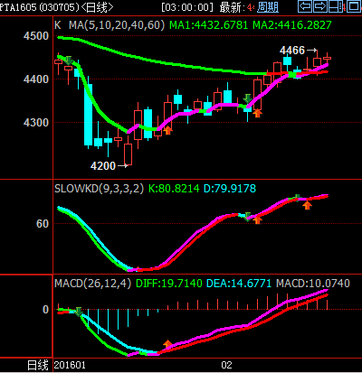The image size is (362, 373).
Task: Click the orange up arrow under the February price candle
Action: tap(257, 113)
